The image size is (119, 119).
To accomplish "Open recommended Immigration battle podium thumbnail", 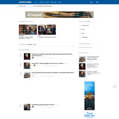I will click(47, 29).
